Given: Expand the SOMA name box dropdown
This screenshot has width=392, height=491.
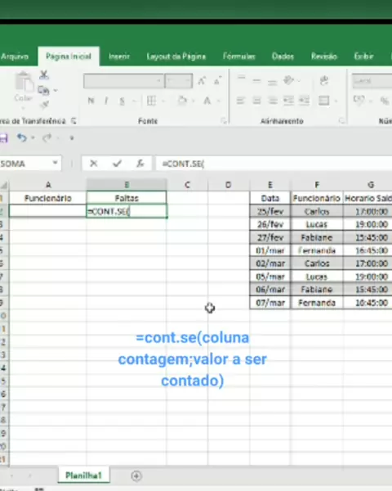Looking at the screenshot, I should [55, 163].
